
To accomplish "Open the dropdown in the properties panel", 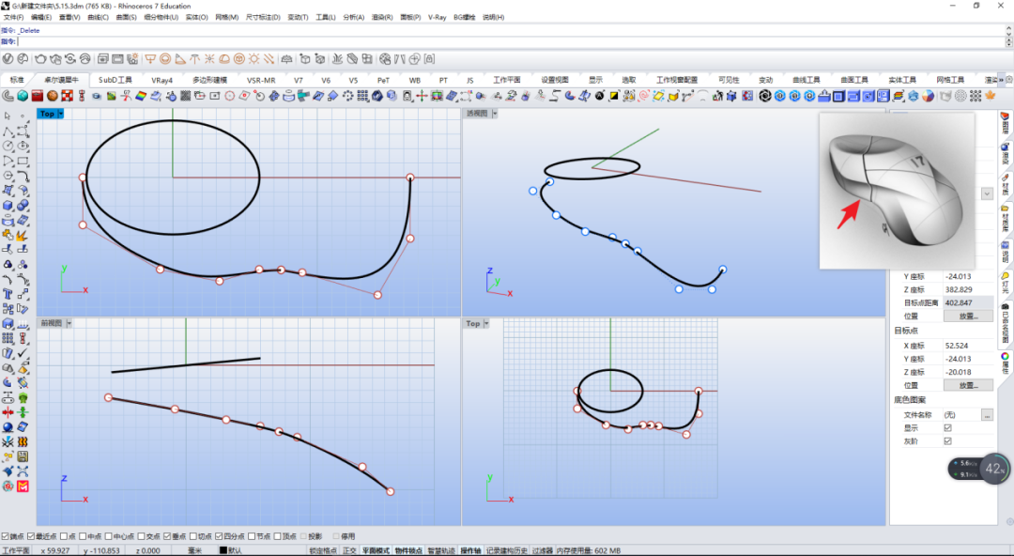I will click(987, 193).
